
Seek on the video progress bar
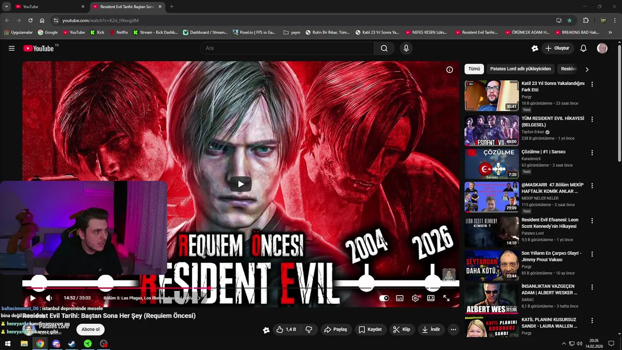click(x=241, y=288)
